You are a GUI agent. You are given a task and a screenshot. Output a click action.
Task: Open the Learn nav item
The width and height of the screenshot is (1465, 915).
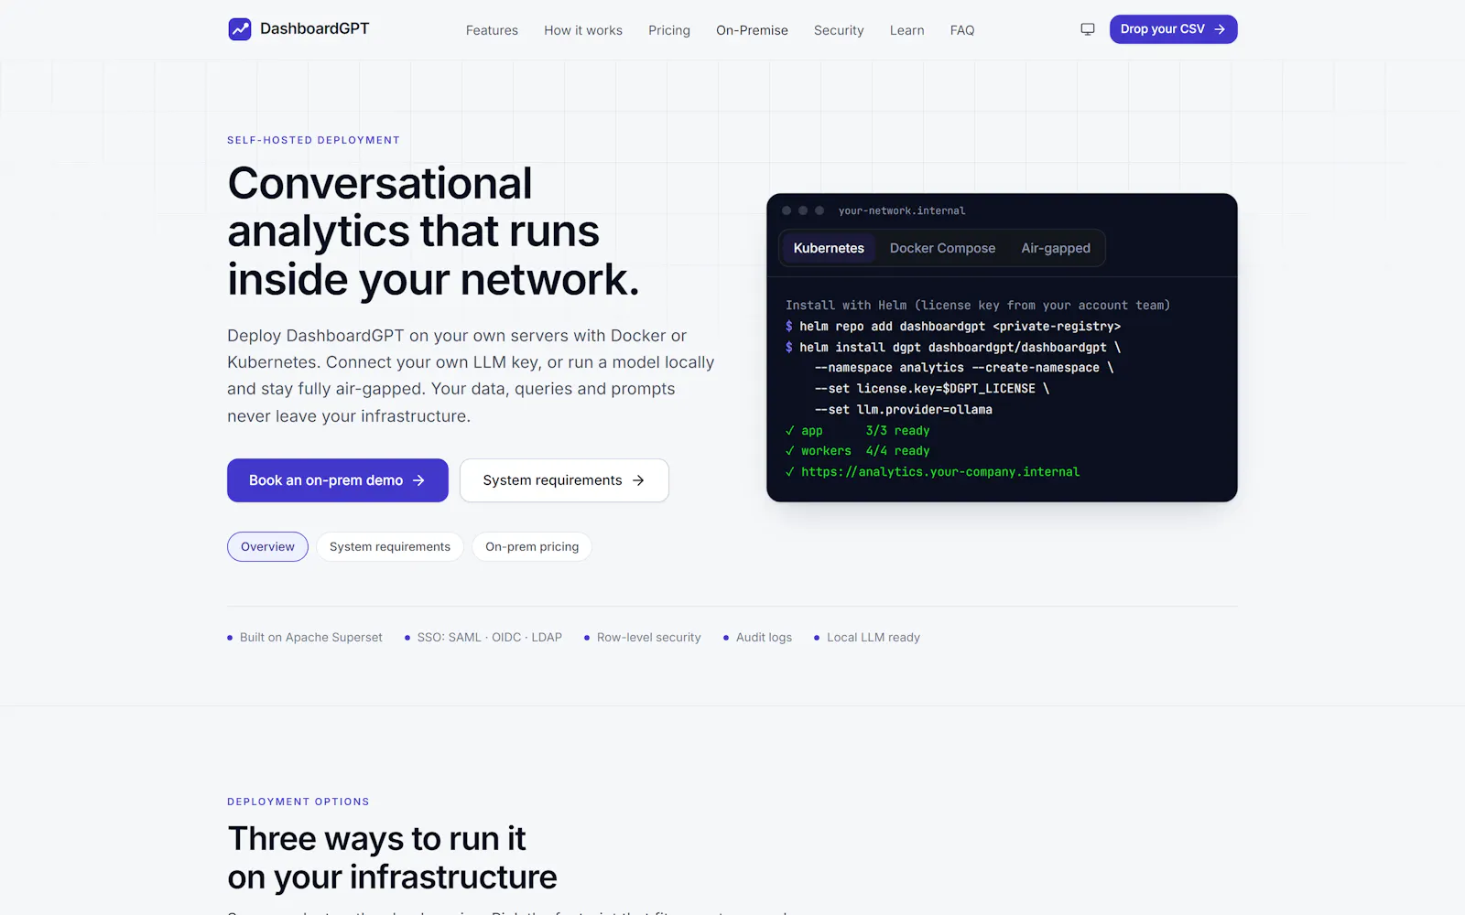click(x=906, y=30)
